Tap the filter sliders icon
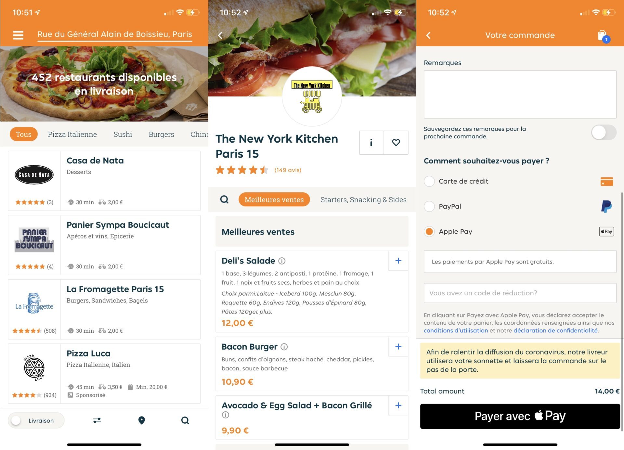 click(97, 420)
